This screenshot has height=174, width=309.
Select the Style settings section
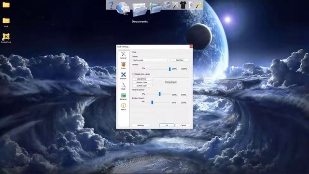click(124, 86)
